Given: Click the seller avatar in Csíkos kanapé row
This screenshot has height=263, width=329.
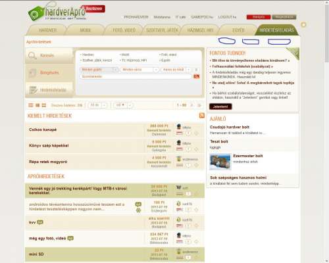Looking at the screenshot, I should (179, 127).
